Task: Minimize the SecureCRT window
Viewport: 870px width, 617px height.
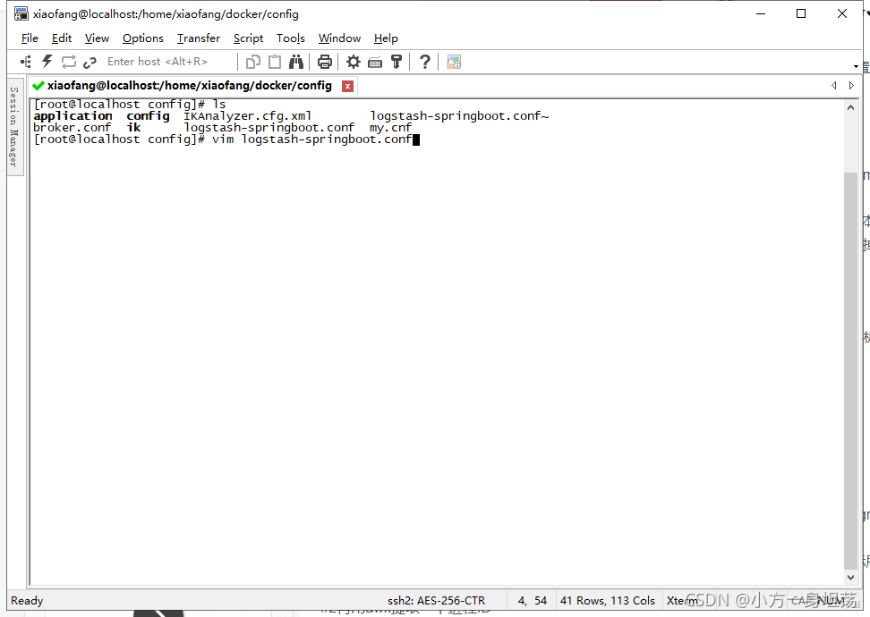Action: point(761,13)
